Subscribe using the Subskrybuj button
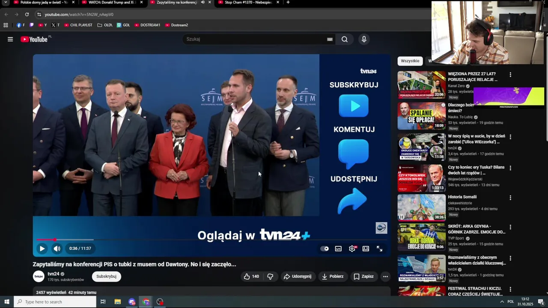548x308 pixels. (107, 276)
